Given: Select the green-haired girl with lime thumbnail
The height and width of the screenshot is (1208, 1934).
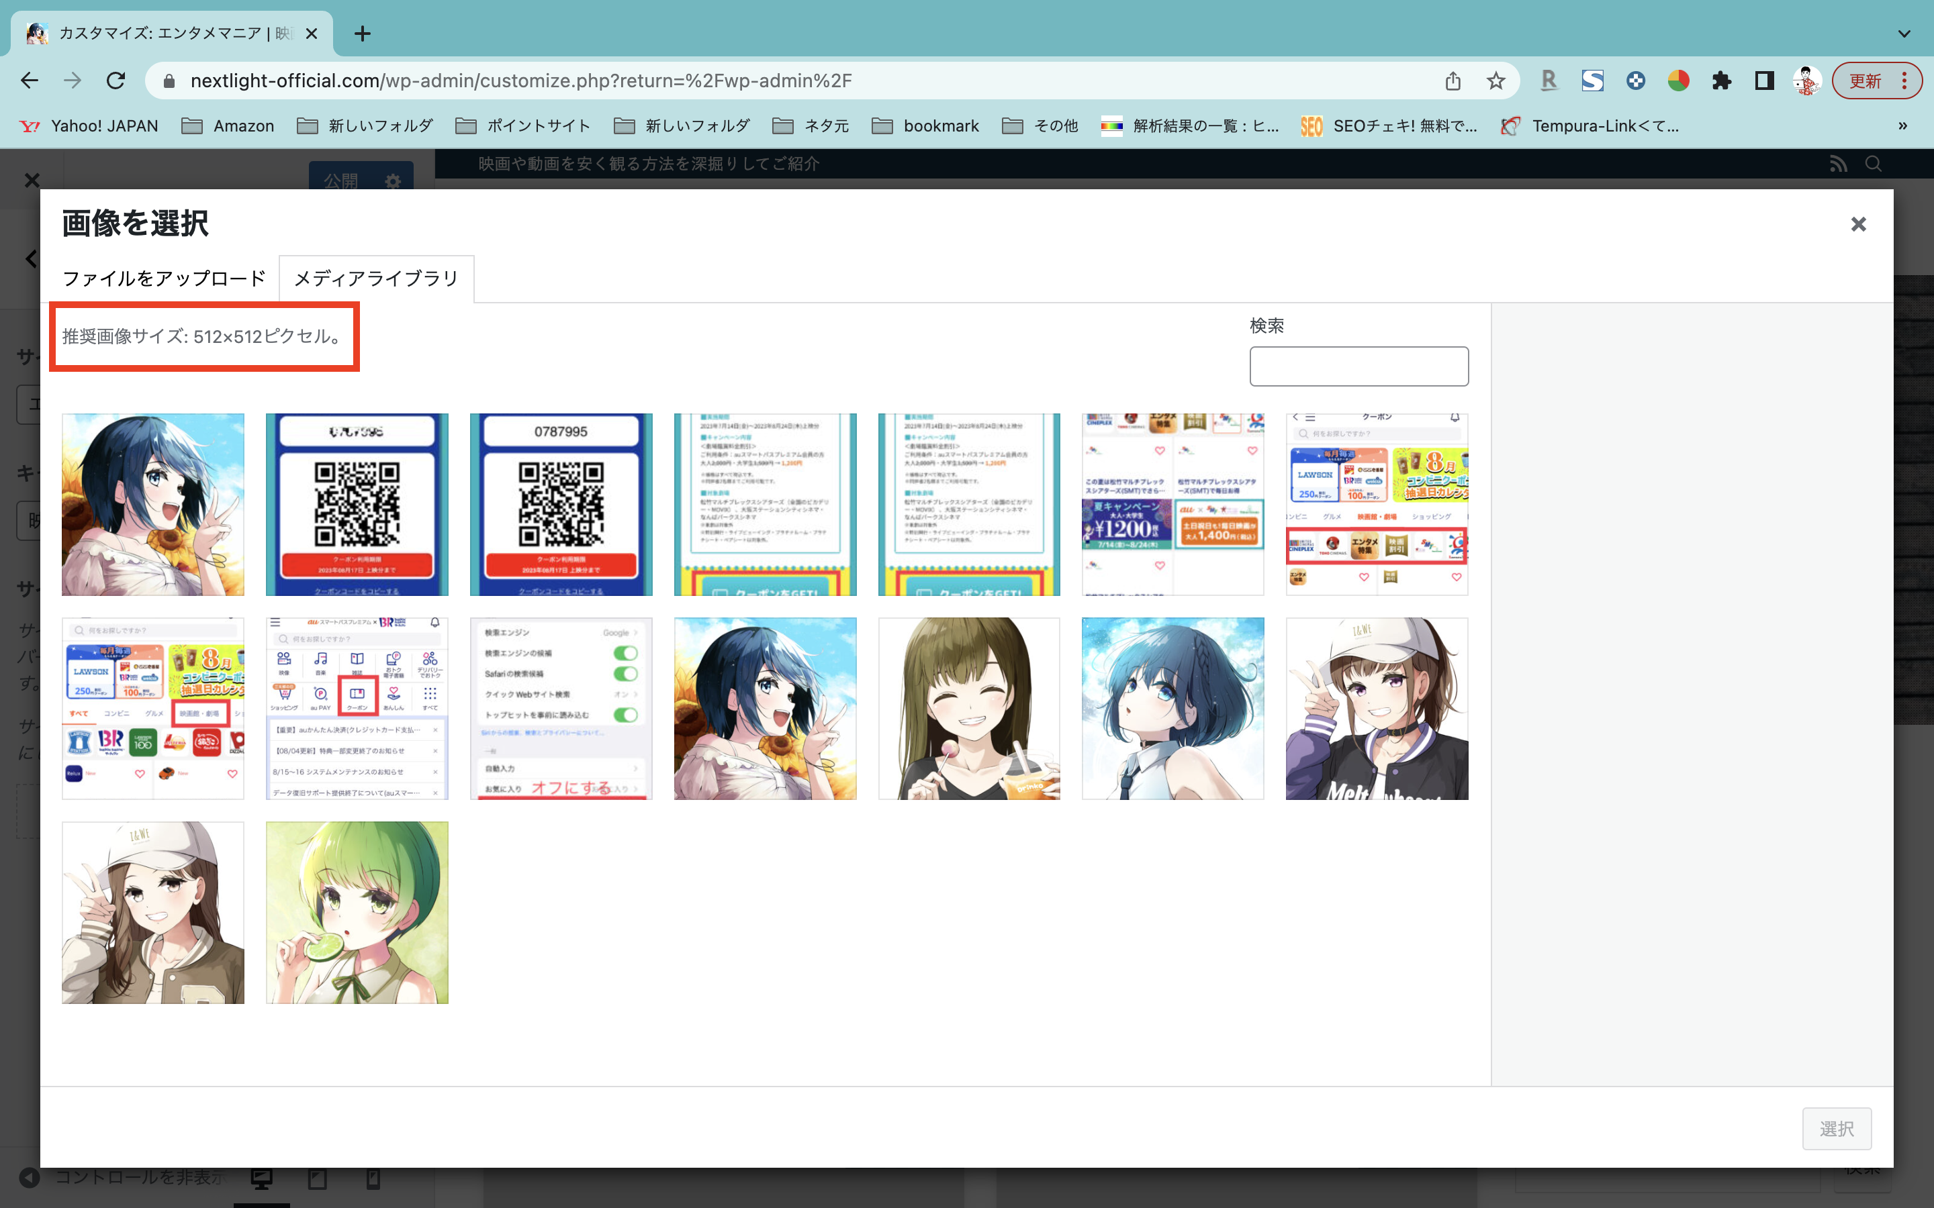Looking at the screenshot, I should [357, 913].
